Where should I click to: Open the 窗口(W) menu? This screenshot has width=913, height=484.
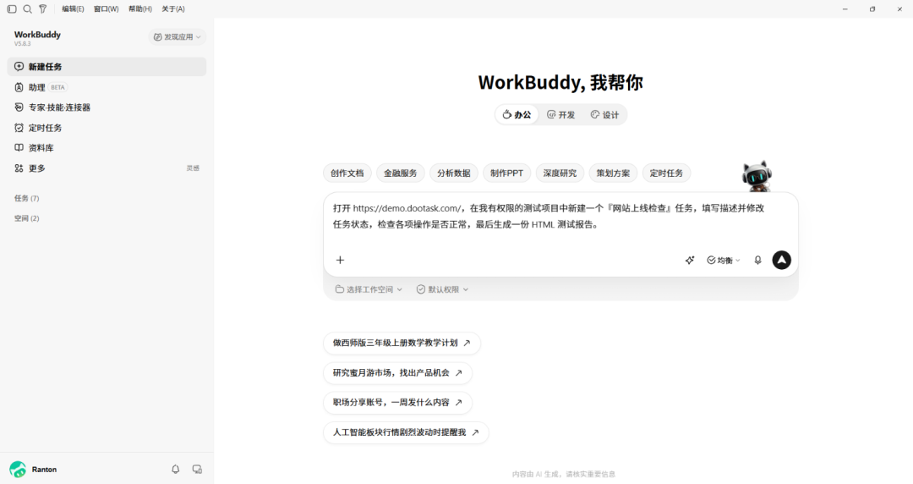point(106,8)
